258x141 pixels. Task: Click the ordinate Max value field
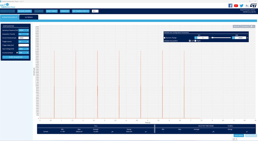coord(240,38)
